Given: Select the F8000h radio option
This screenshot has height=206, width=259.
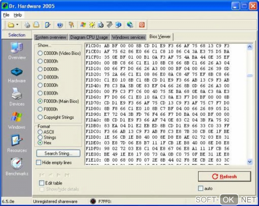Looking at the screenshot, I should (x=40, y=109).
